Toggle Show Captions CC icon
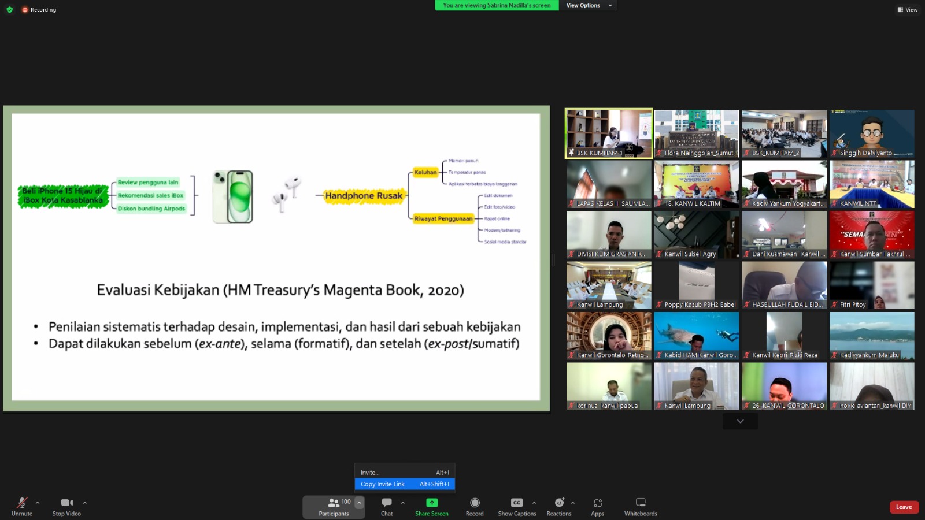Viewport: 925px width, 520px height. coord(517,503)
